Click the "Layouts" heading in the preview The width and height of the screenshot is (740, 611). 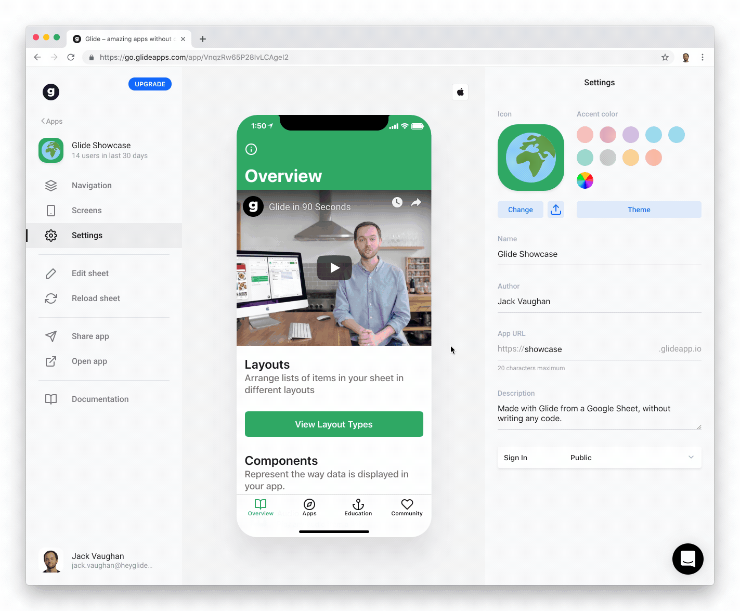click(267, 365)
